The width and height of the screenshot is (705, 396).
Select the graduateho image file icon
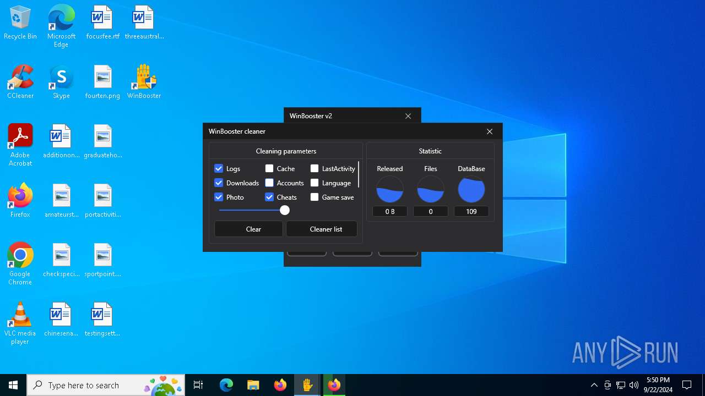coord(102,141)
